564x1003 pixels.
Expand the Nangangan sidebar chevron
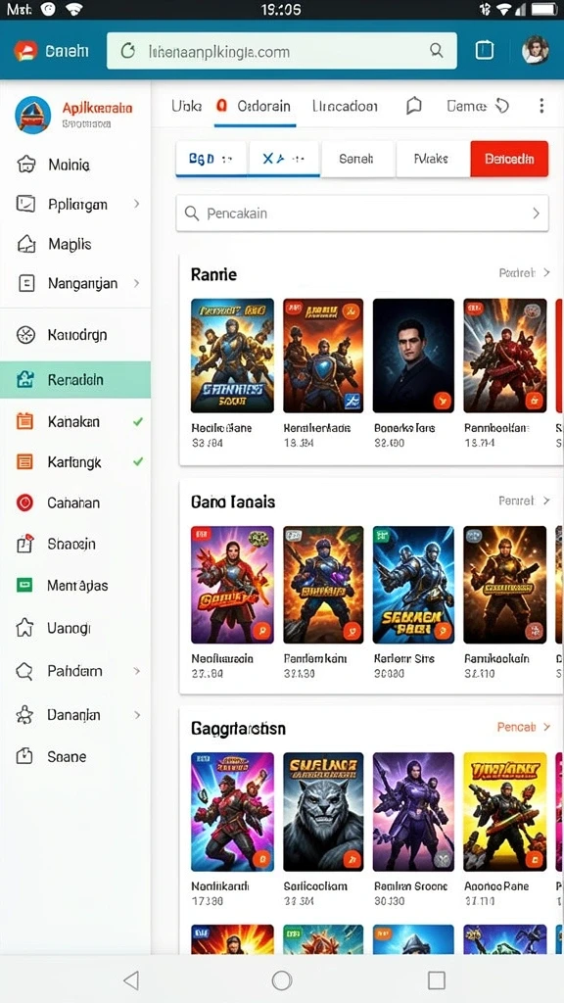(x=136, y=283)
